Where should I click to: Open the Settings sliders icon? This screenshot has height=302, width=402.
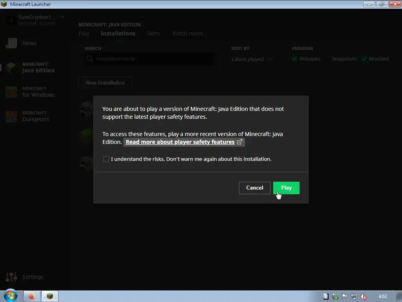pos(11,277)
